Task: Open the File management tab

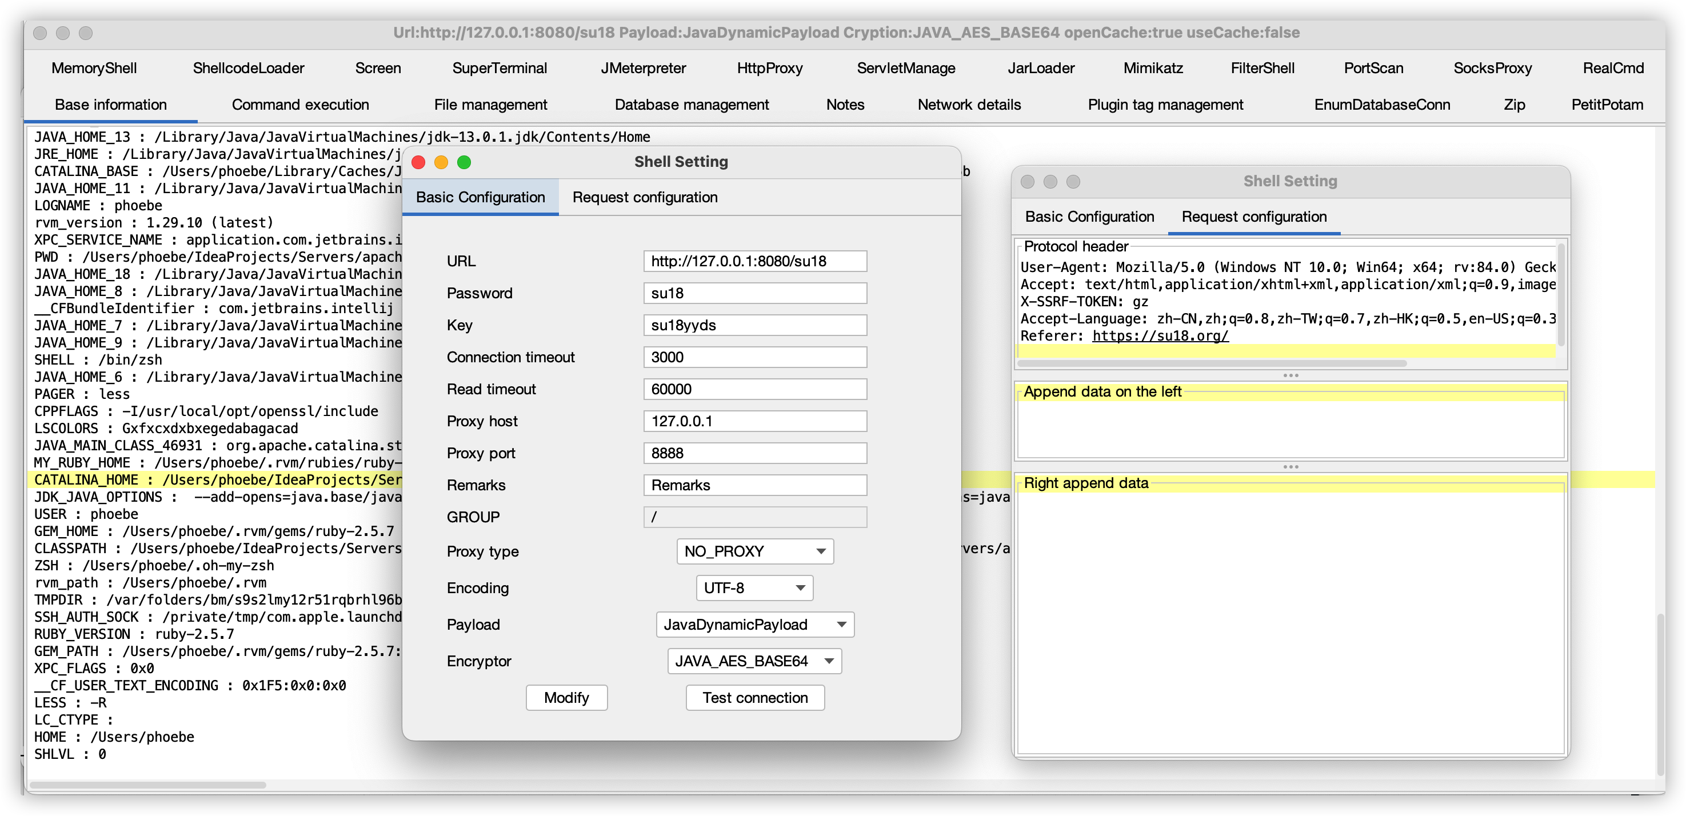Action: point(490,105)
